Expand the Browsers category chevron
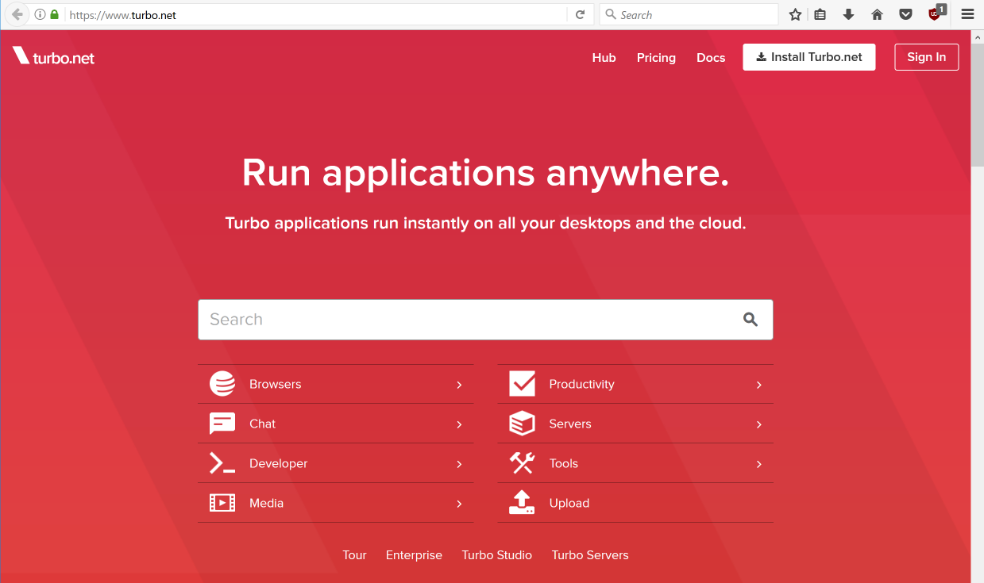 (459, 385)
